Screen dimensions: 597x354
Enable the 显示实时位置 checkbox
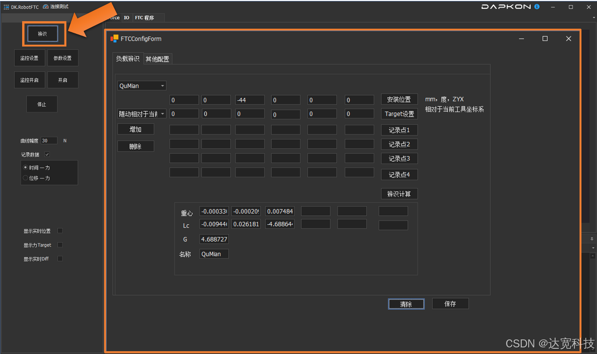[x=60, y=231]
